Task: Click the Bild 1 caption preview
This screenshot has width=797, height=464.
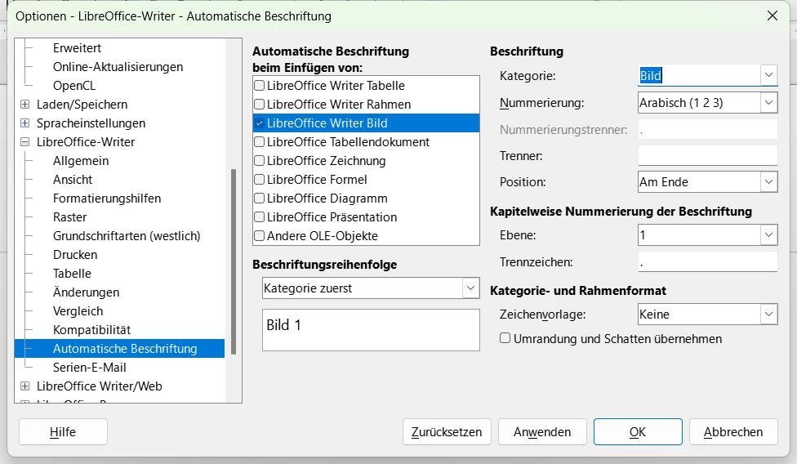Action: tap(371, 330)
